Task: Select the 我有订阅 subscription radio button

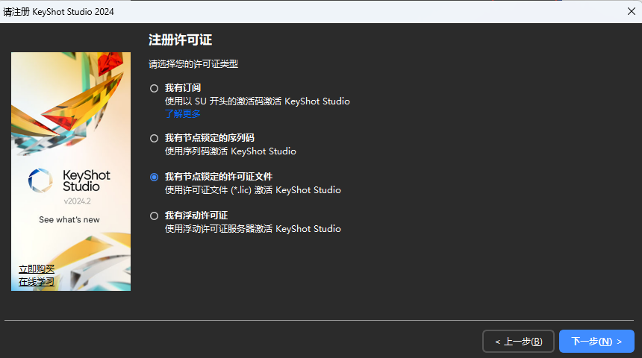Action: tap(154, 88)
